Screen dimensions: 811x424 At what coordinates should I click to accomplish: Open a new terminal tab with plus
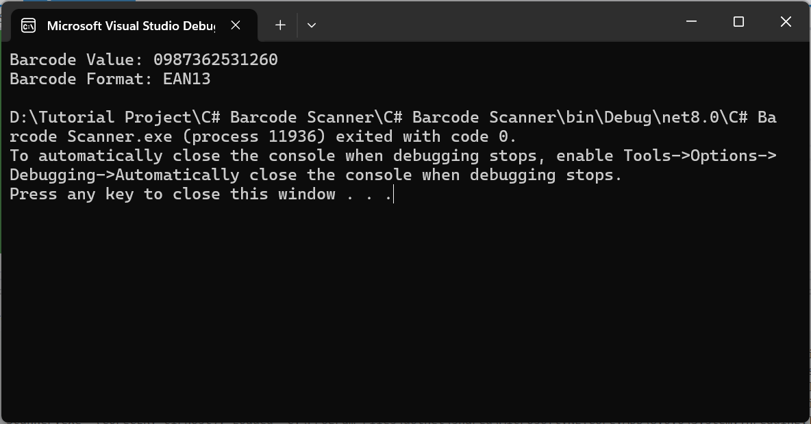point(280,25)
